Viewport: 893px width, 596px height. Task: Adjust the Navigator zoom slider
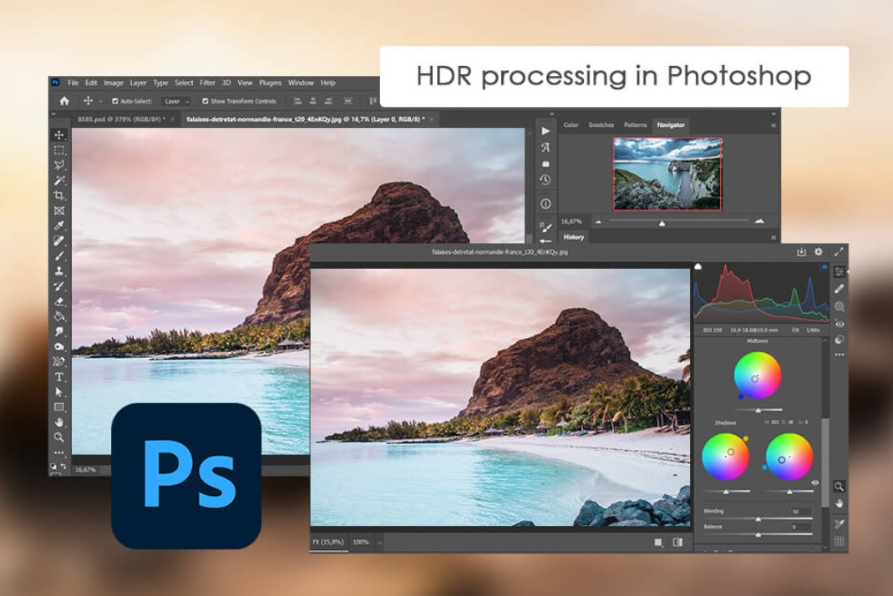(662, 223)
